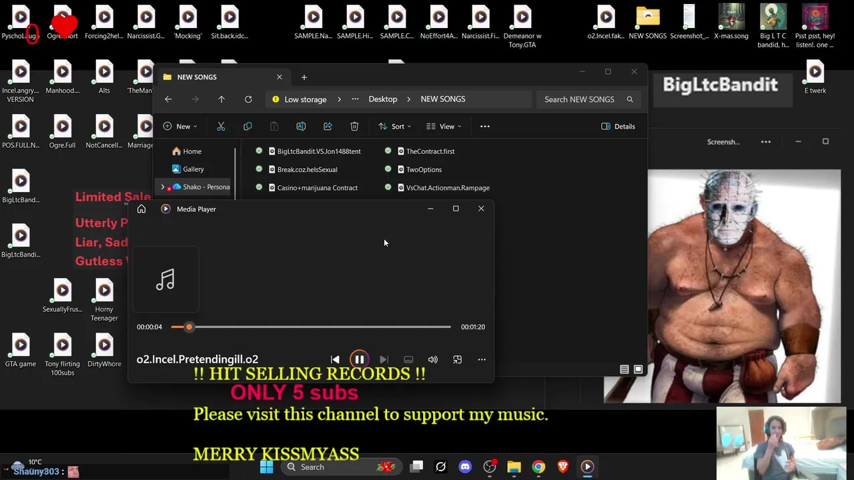Image resolution: width=854 pixels, height=480 pixels.
Task: Click Desktop in the address breadcrumb
Action: pyautogui.click(x=383, y=99)
